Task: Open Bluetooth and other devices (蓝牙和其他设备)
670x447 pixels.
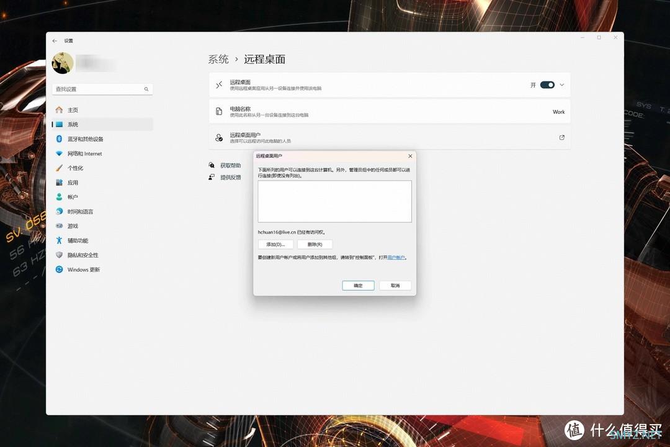Action: [x=85, y=139]
